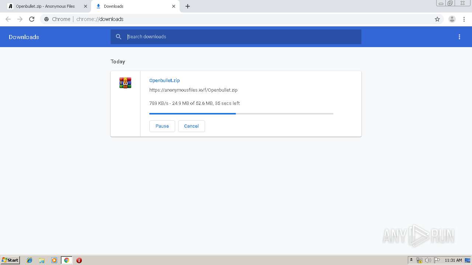
Task: Open the Windows Start menu
Action: (x=10, y=260)
